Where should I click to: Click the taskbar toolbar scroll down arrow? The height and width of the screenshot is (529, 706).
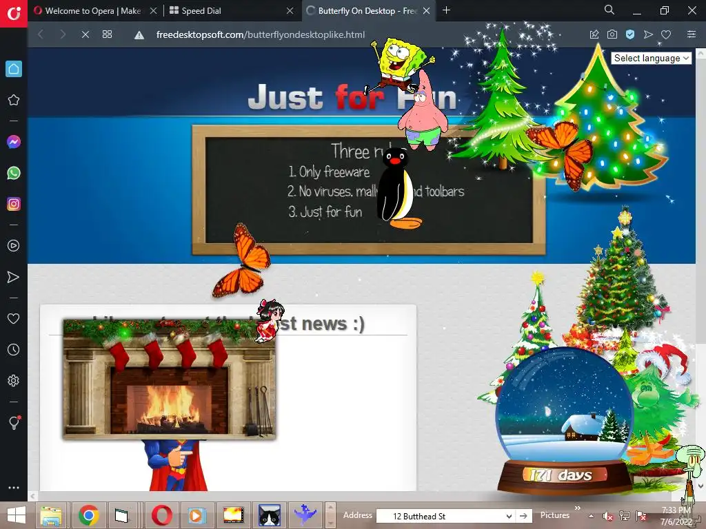[x=330, y=522]
